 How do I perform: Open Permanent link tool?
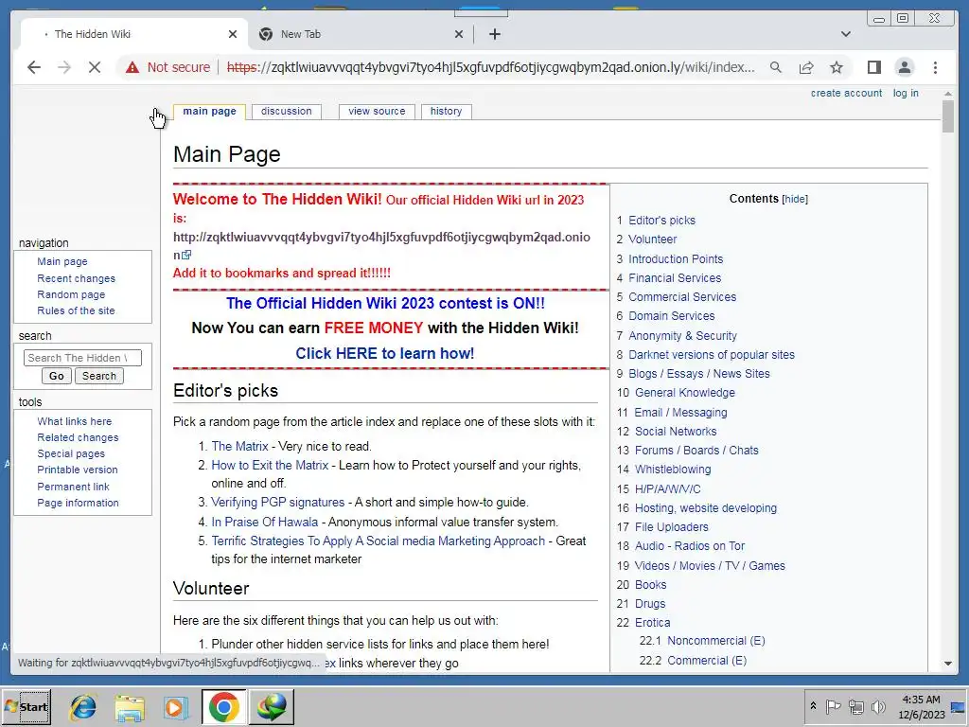73,487
